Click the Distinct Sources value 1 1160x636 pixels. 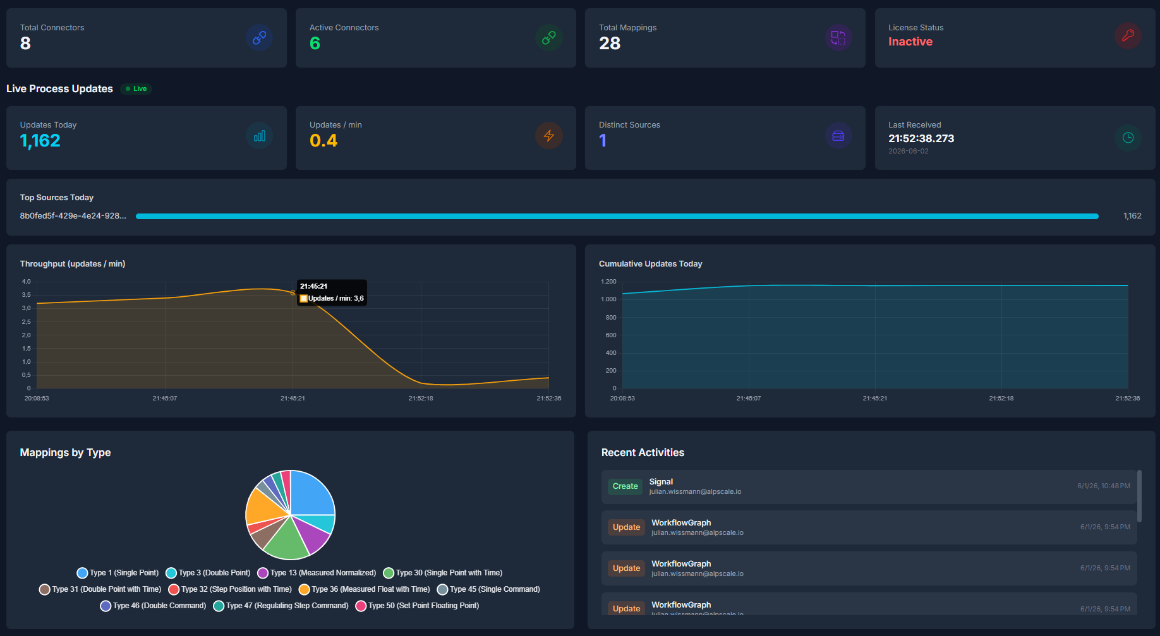click(603, 140)
